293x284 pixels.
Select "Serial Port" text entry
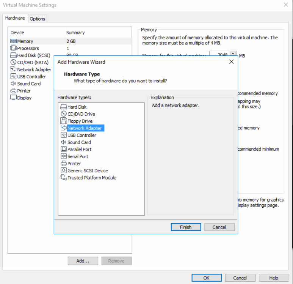click(78, 156)
